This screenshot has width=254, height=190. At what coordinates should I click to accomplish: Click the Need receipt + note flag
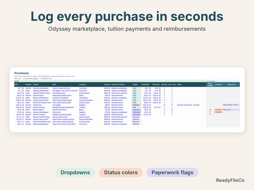coord(231,105)
